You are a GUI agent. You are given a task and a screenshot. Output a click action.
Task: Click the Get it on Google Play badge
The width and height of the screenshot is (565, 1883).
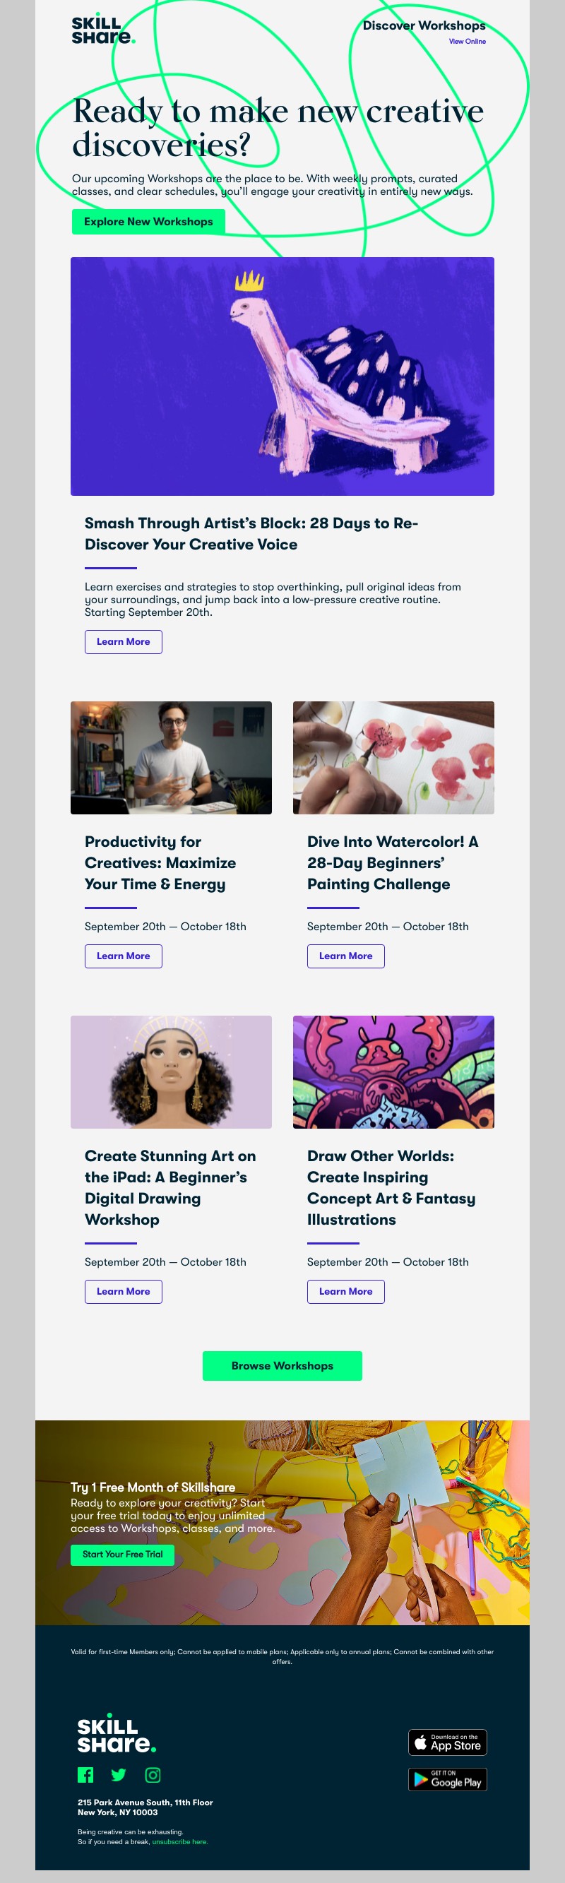point(447,1779)
